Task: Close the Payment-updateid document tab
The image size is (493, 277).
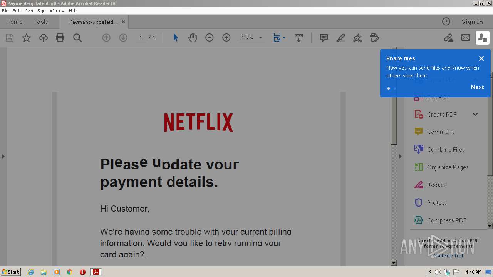Action: click(x=123, y=22)
